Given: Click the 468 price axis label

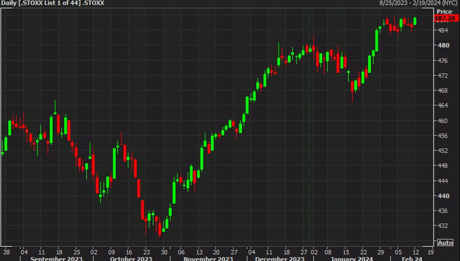Looking at the screenshot, I should point(443,90).
